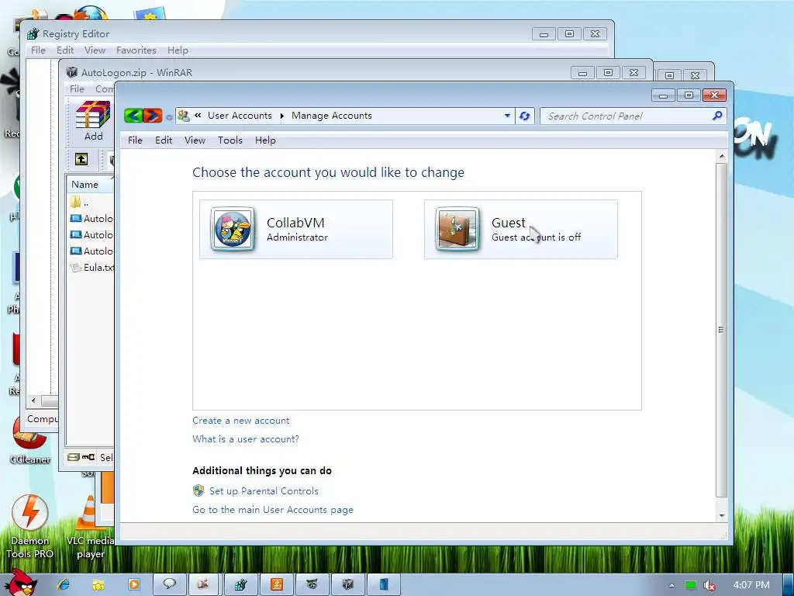The image size is (794, 596).
Task: Click the WinRAR status bar drive icon
Action: pyautogui.click(x=74, y=457)
